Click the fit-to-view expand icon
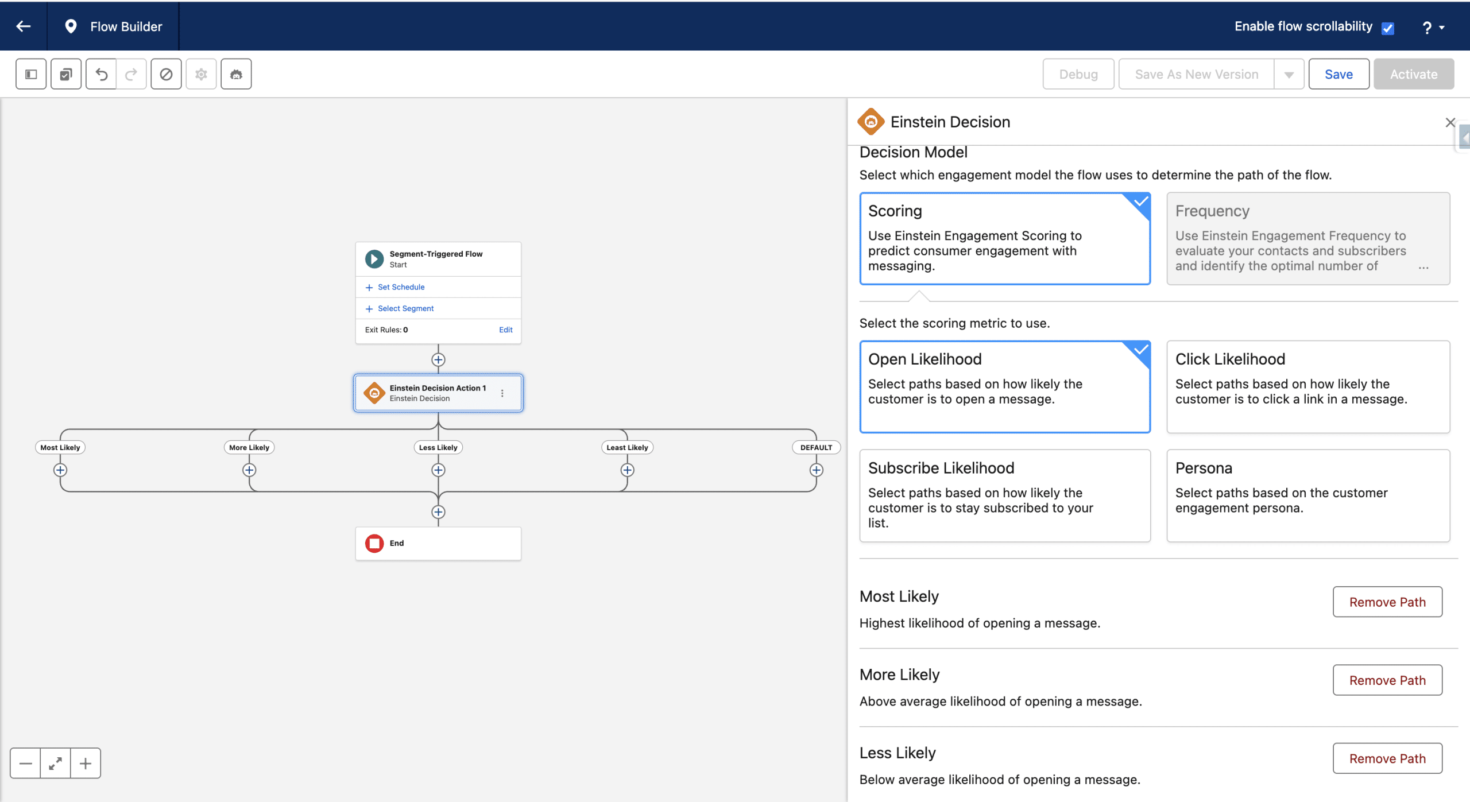 click(x=56, y=764)
